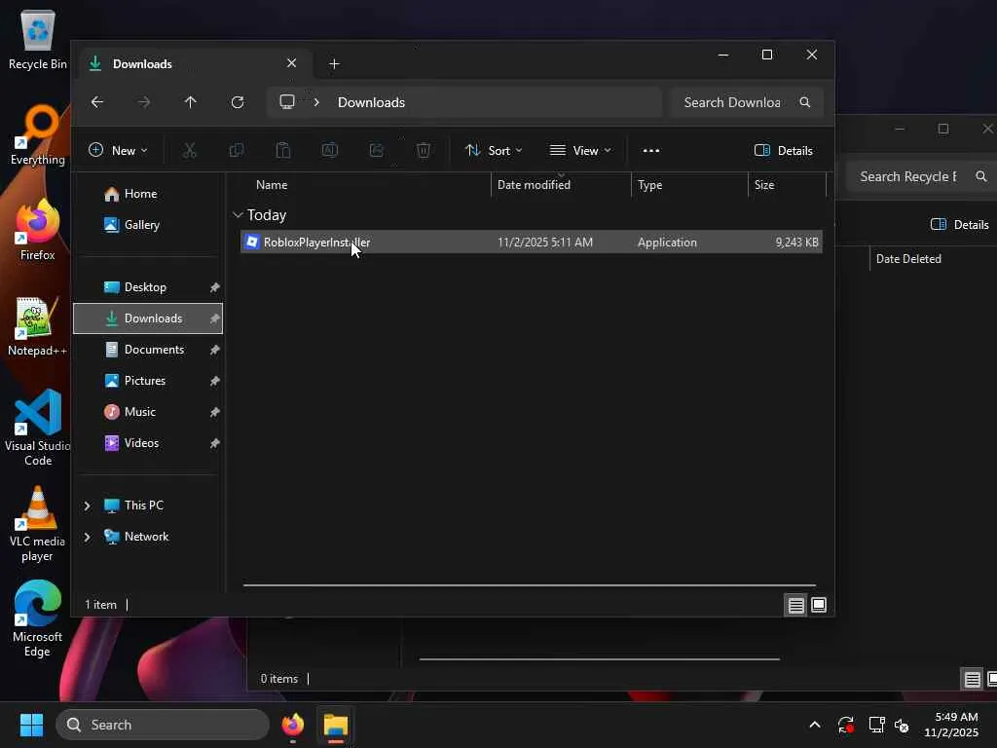Select Notepad++ desktop shortcut
Image resolution: width=997 pixels, height=748 pixels.
[38, 326]
